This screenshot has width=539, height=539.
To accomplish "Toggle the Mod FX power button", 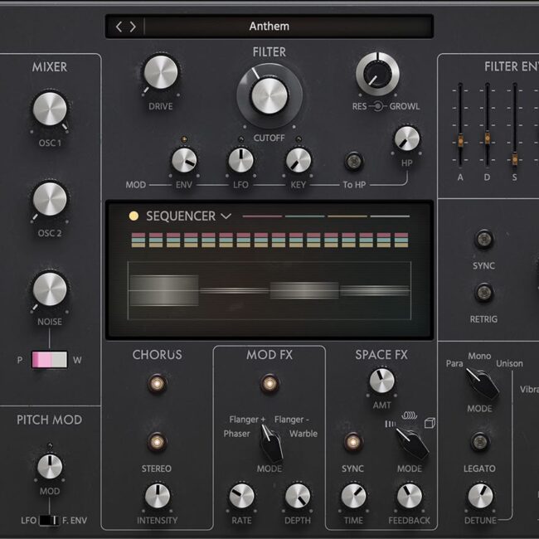I will 269,384.
